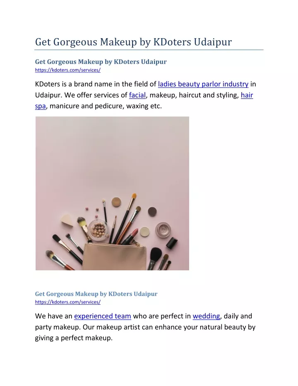Click the beige makeup pouch in the photo
The height and width of the screenshot is (386, 298).
point(115,257)
